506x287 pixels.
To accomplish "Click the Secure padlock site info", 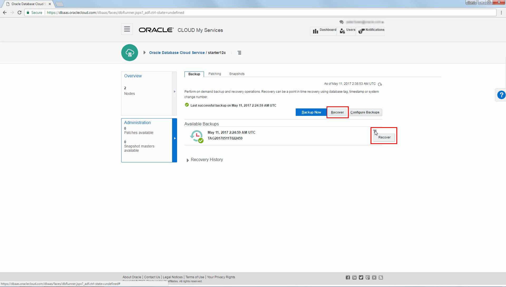I will pos(34,12).
